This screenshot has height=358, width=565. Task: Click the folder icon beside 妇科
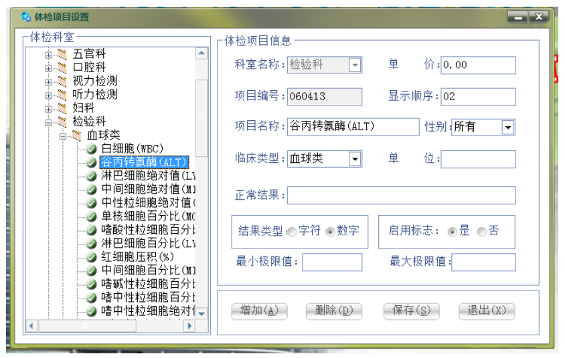[x=62, y=108]
